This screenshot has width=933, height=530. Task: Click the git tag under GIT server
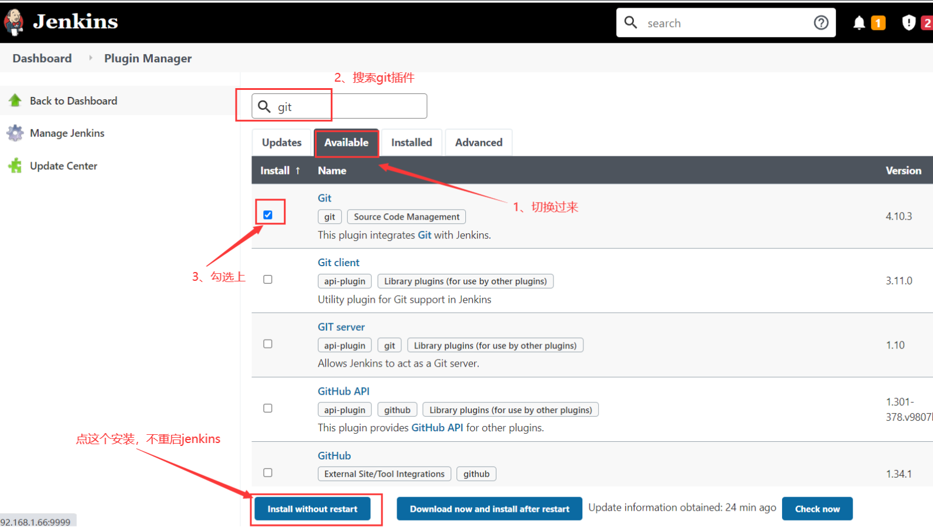click(390, 345)
